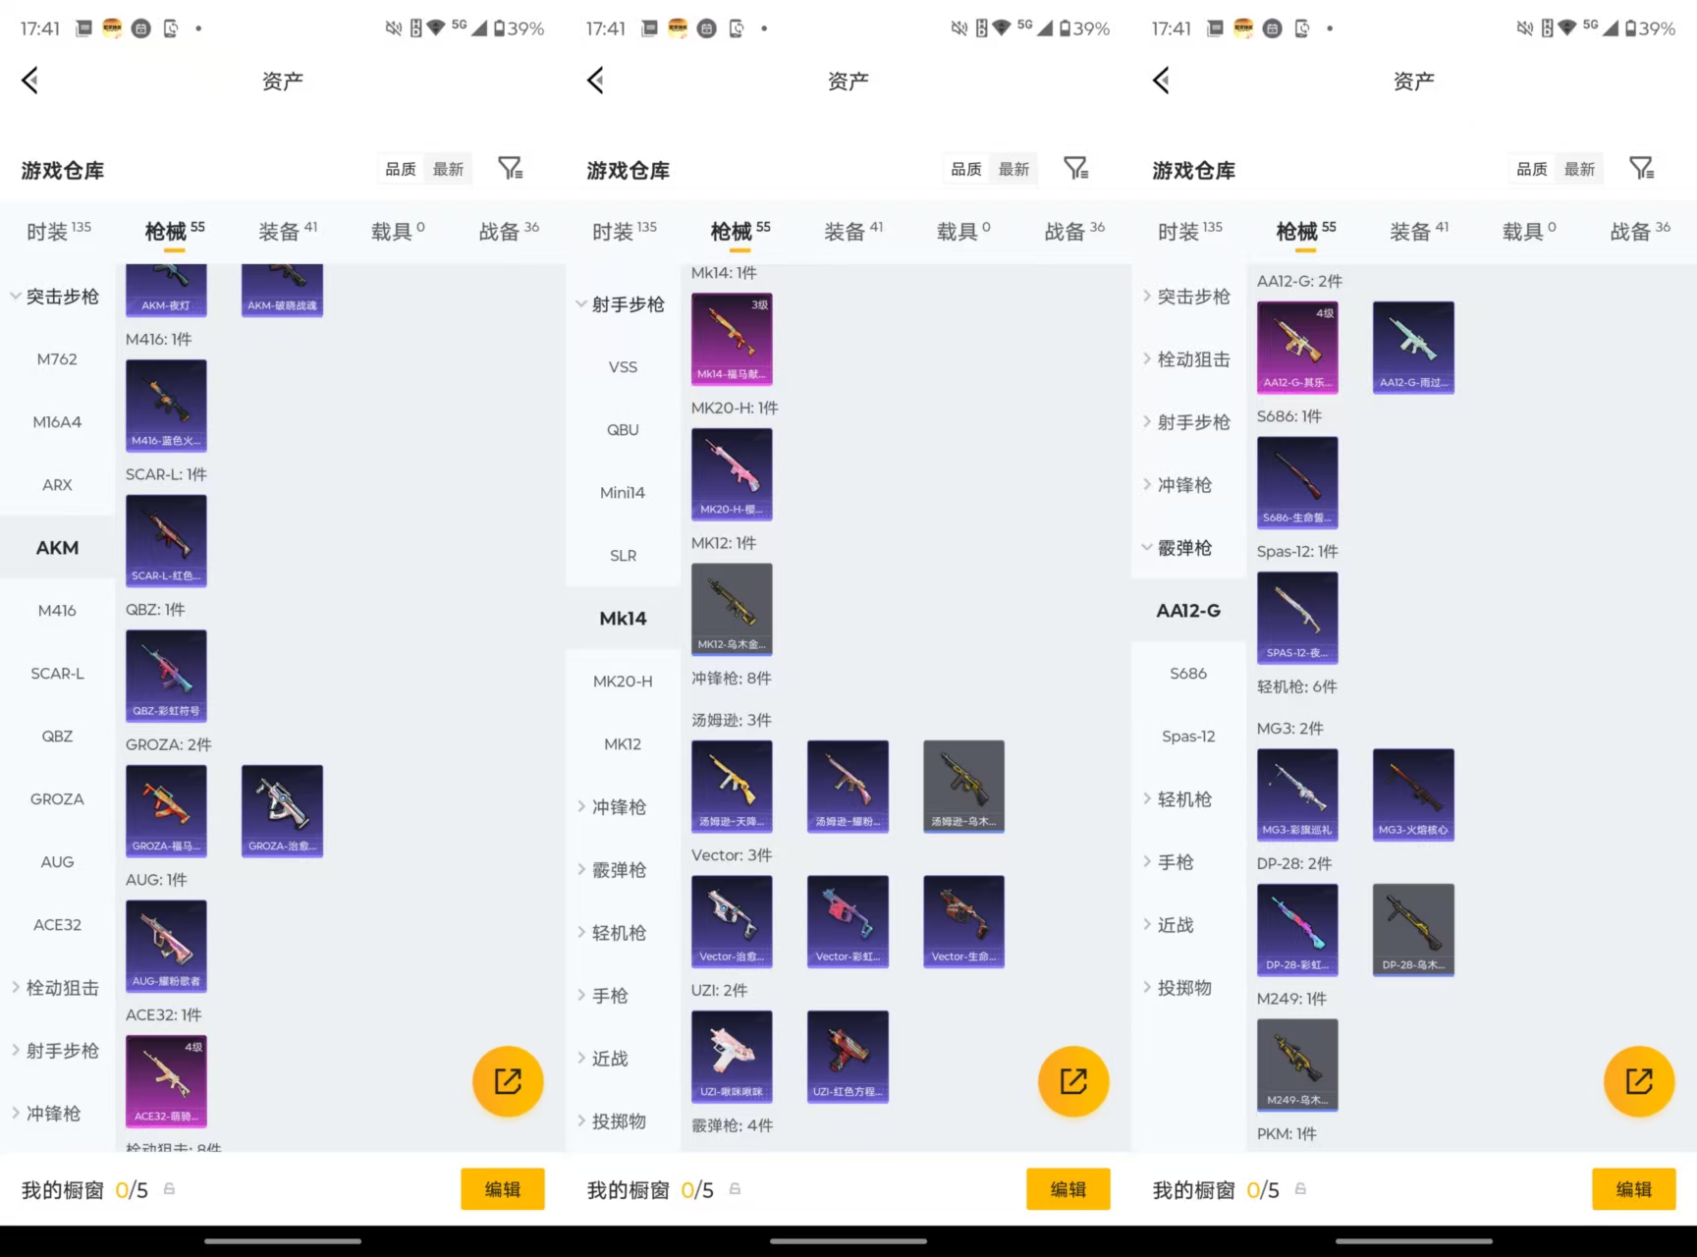
Task: Select the level-4 ACE32-萌骑 skin icon
Action: (x=166, y=1081)
